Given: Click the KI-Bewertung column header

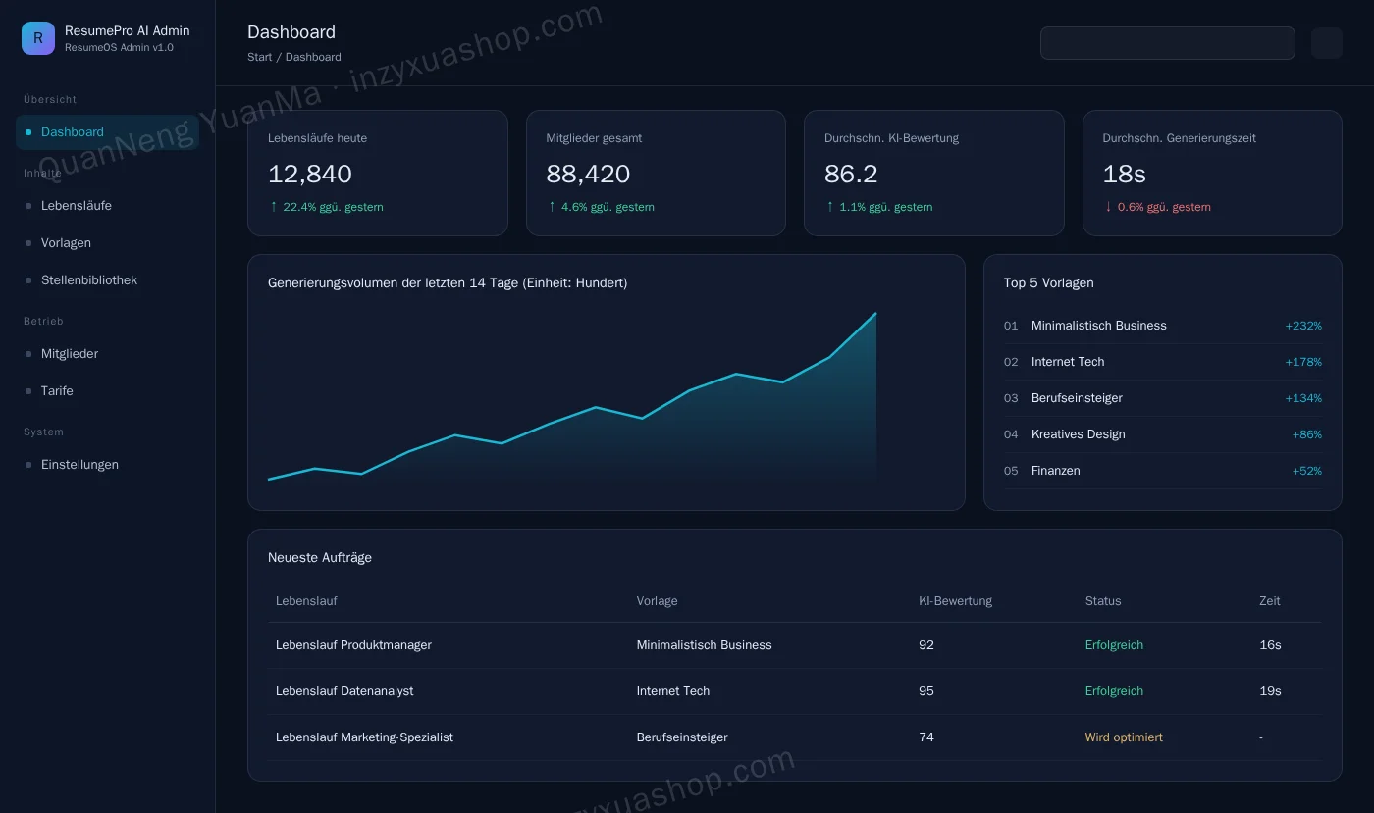Looking at the screenshot, I should [x=955, y=601].
